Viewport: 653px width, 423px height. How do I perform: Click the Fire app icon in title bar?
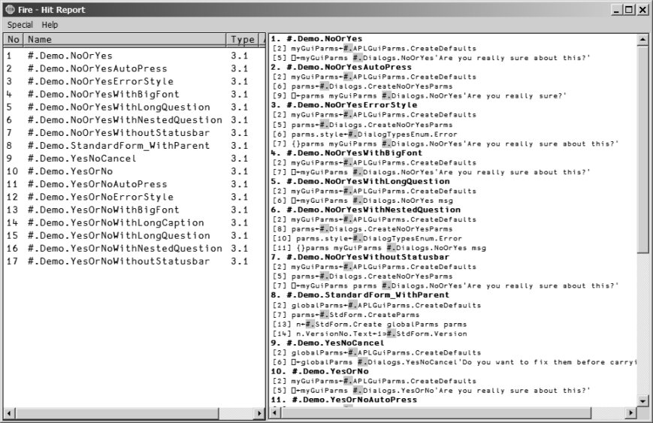coord(10,10)
